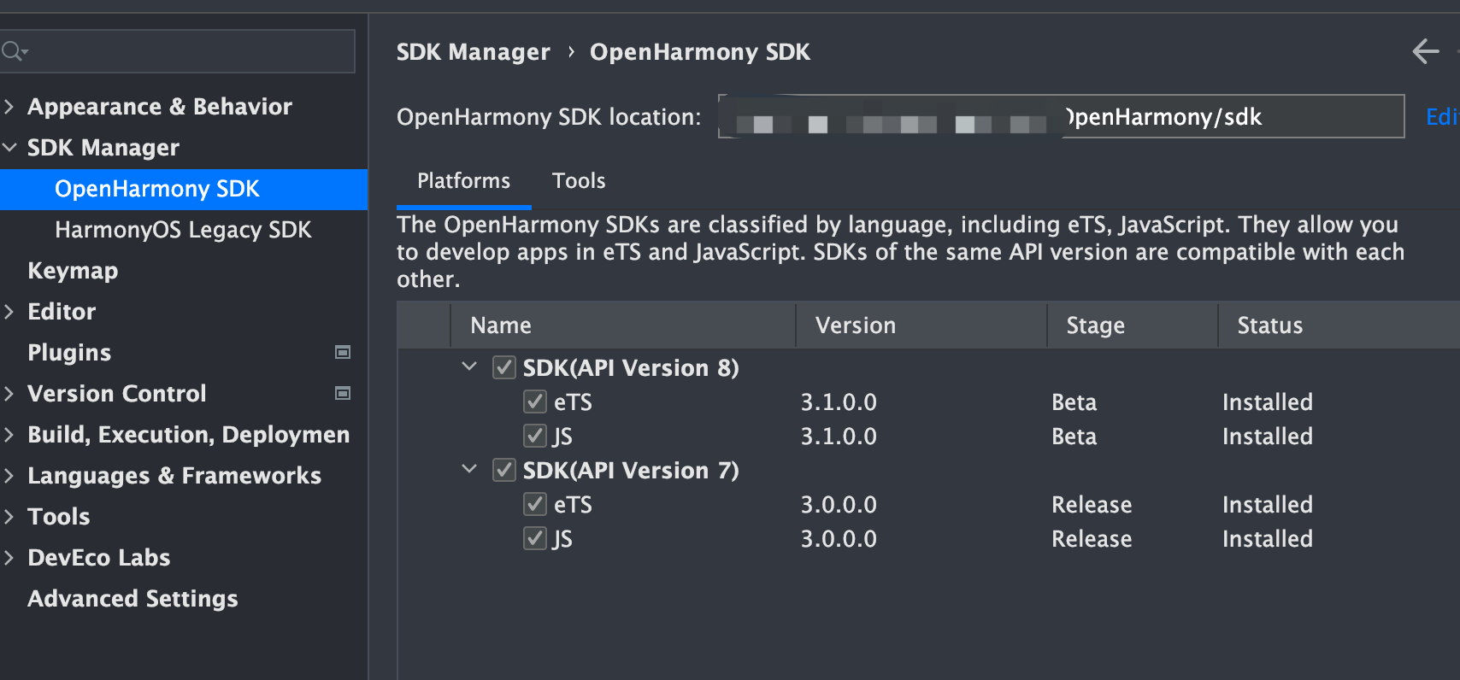Click Installed status in API 8 eTS row

1268,402
